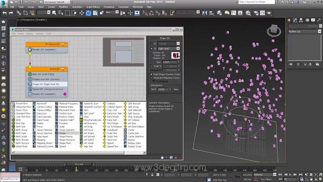Click the Render Production teapot icon
This screenshot has width=323, height=182.
[269, 13]
